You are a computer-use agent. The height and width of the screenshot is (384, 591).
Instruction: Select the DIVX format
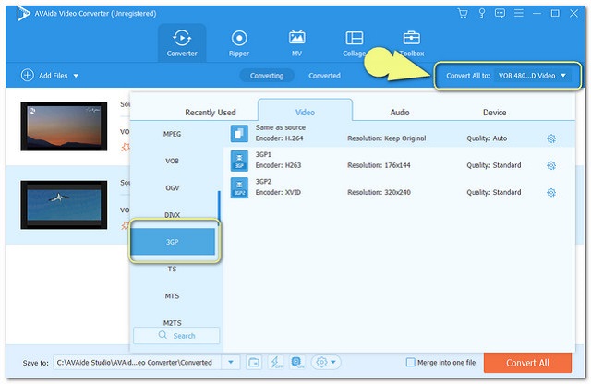click(x=172, y=215)
